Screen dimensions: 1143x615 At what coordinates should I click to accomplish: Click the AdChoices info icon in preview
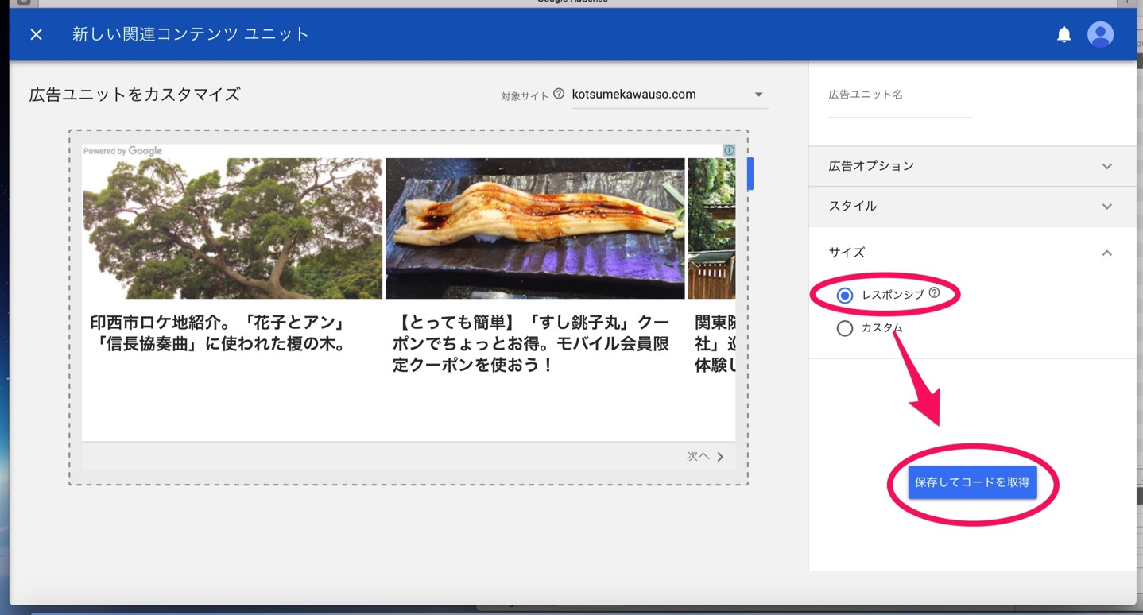click(x=729, y=150)
